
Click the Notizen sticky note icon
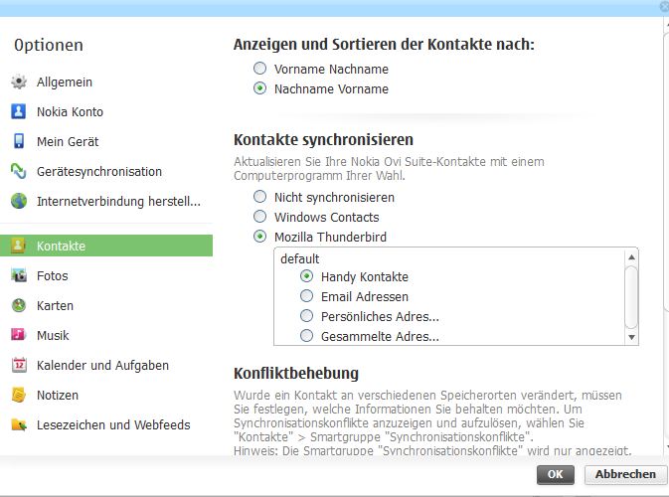19,395
